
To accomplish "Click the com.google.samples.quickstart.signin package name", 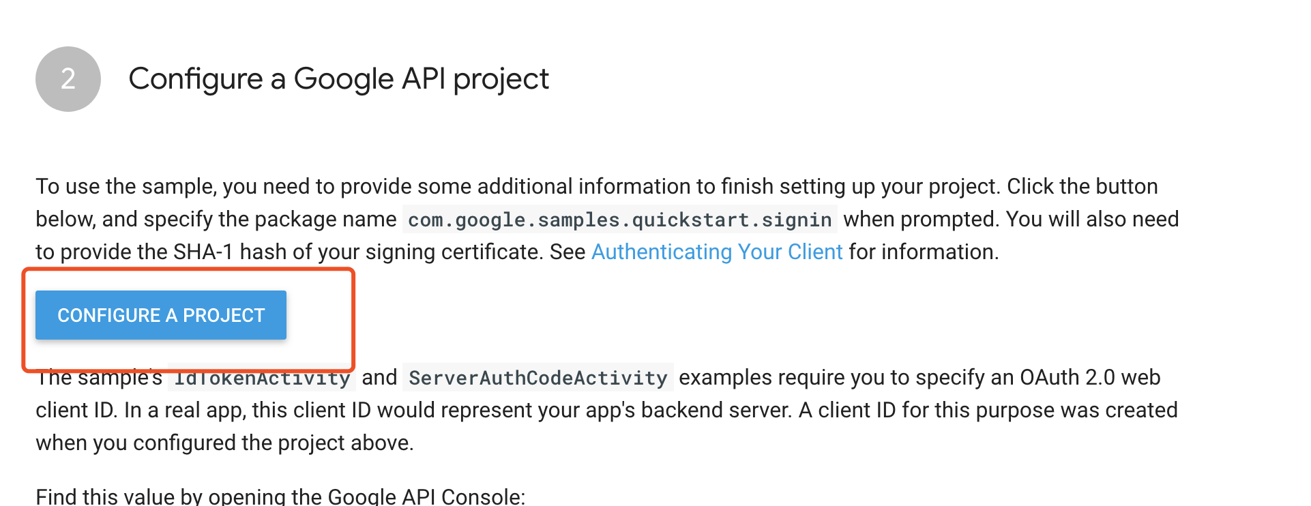I will tap(619, 220).
